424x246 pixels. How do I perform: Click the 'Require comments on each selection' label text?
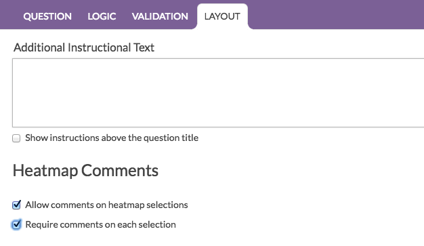[101, 224]
